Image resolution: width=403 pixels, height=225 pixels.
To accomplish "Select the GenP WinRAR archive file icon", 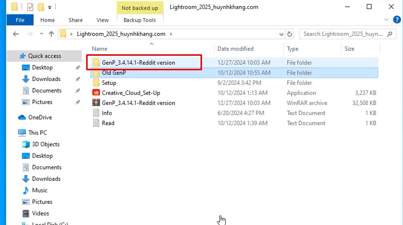I will (x=96, y=103).
